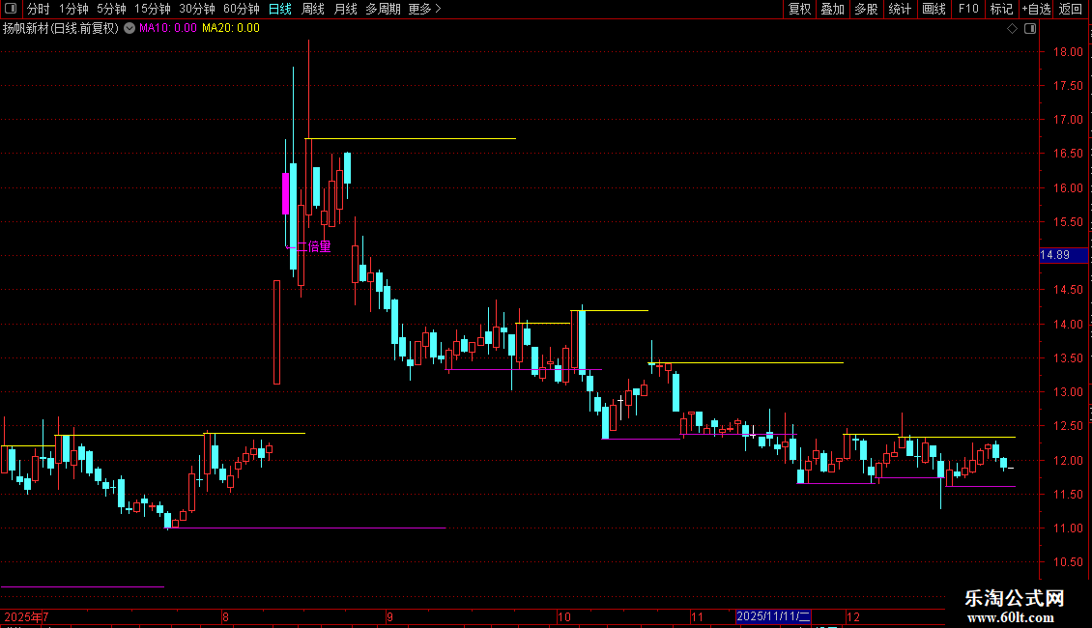Switch to 周线 weekly tab
The image size is (1092, 628).
point(313,9)
